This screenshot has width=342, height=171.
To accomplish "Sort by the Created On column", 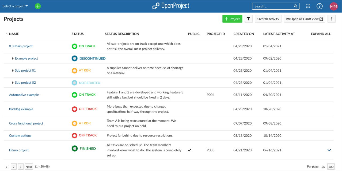I will coord(244,34).
